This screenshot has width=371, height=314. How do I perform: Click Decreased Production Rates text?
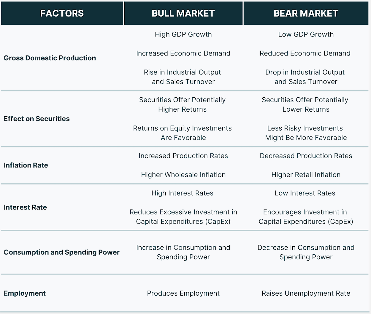point(306,156)
